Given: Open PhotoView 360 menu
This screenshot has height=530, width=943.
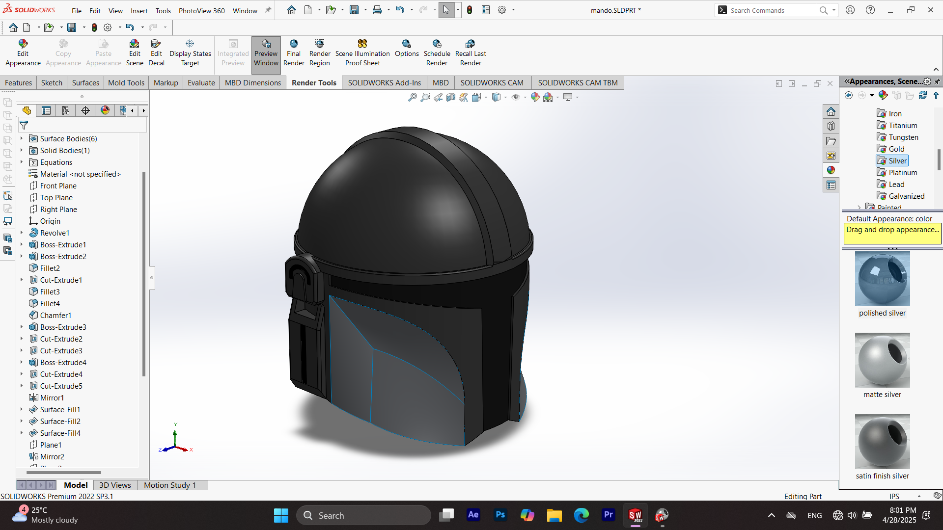Looking at the screenshot, I should [202, 11].
